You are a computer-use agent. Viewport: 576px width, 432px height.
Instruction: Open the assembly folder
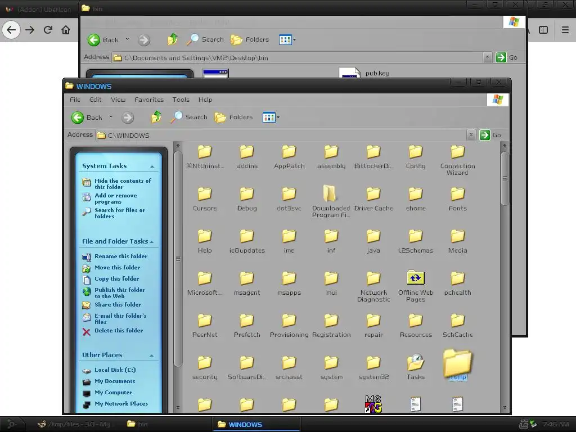pos(331,157)
